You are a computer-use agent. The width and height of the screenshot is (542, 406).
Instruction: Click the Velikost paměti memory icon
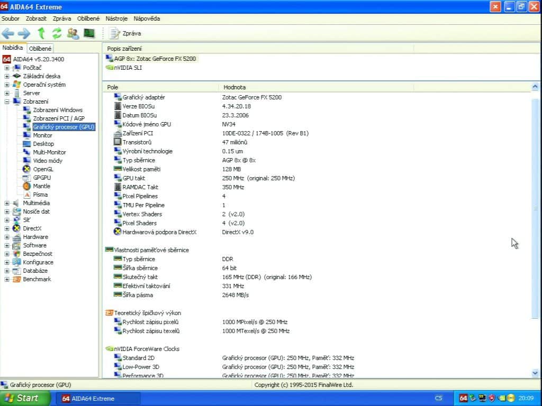coord(118,169)
